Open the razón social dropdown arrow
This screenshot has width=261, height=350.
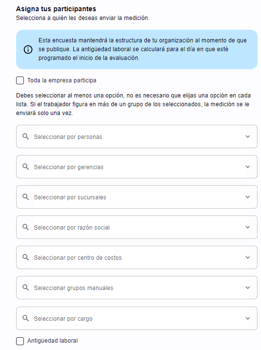(x=248, y=227)
